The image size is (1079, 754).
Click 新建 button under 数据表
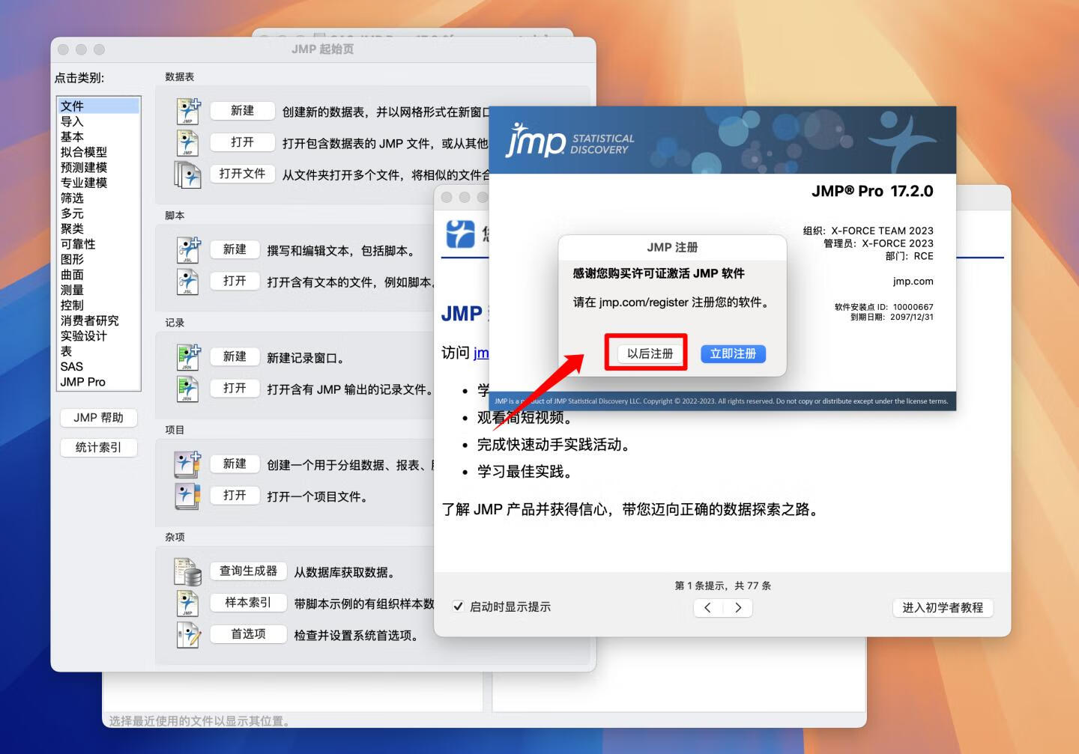pyautogui.click(x=242, y=111)
